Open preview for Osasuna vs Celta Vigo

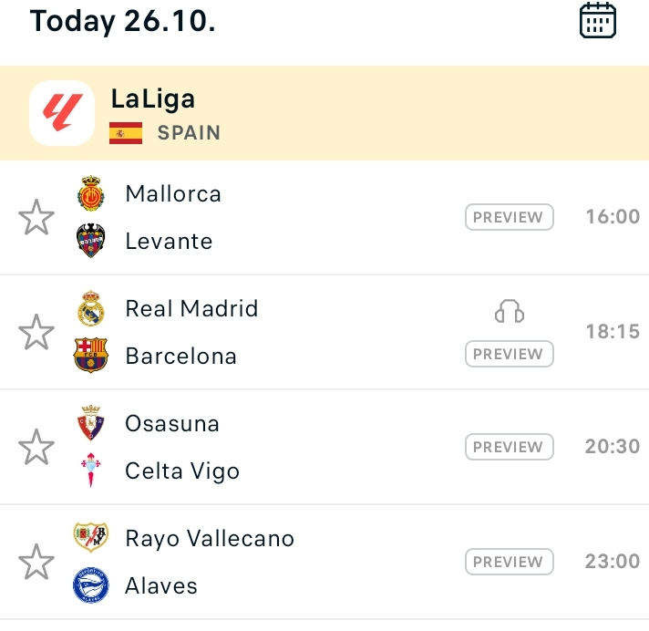(x=509, y=447)
